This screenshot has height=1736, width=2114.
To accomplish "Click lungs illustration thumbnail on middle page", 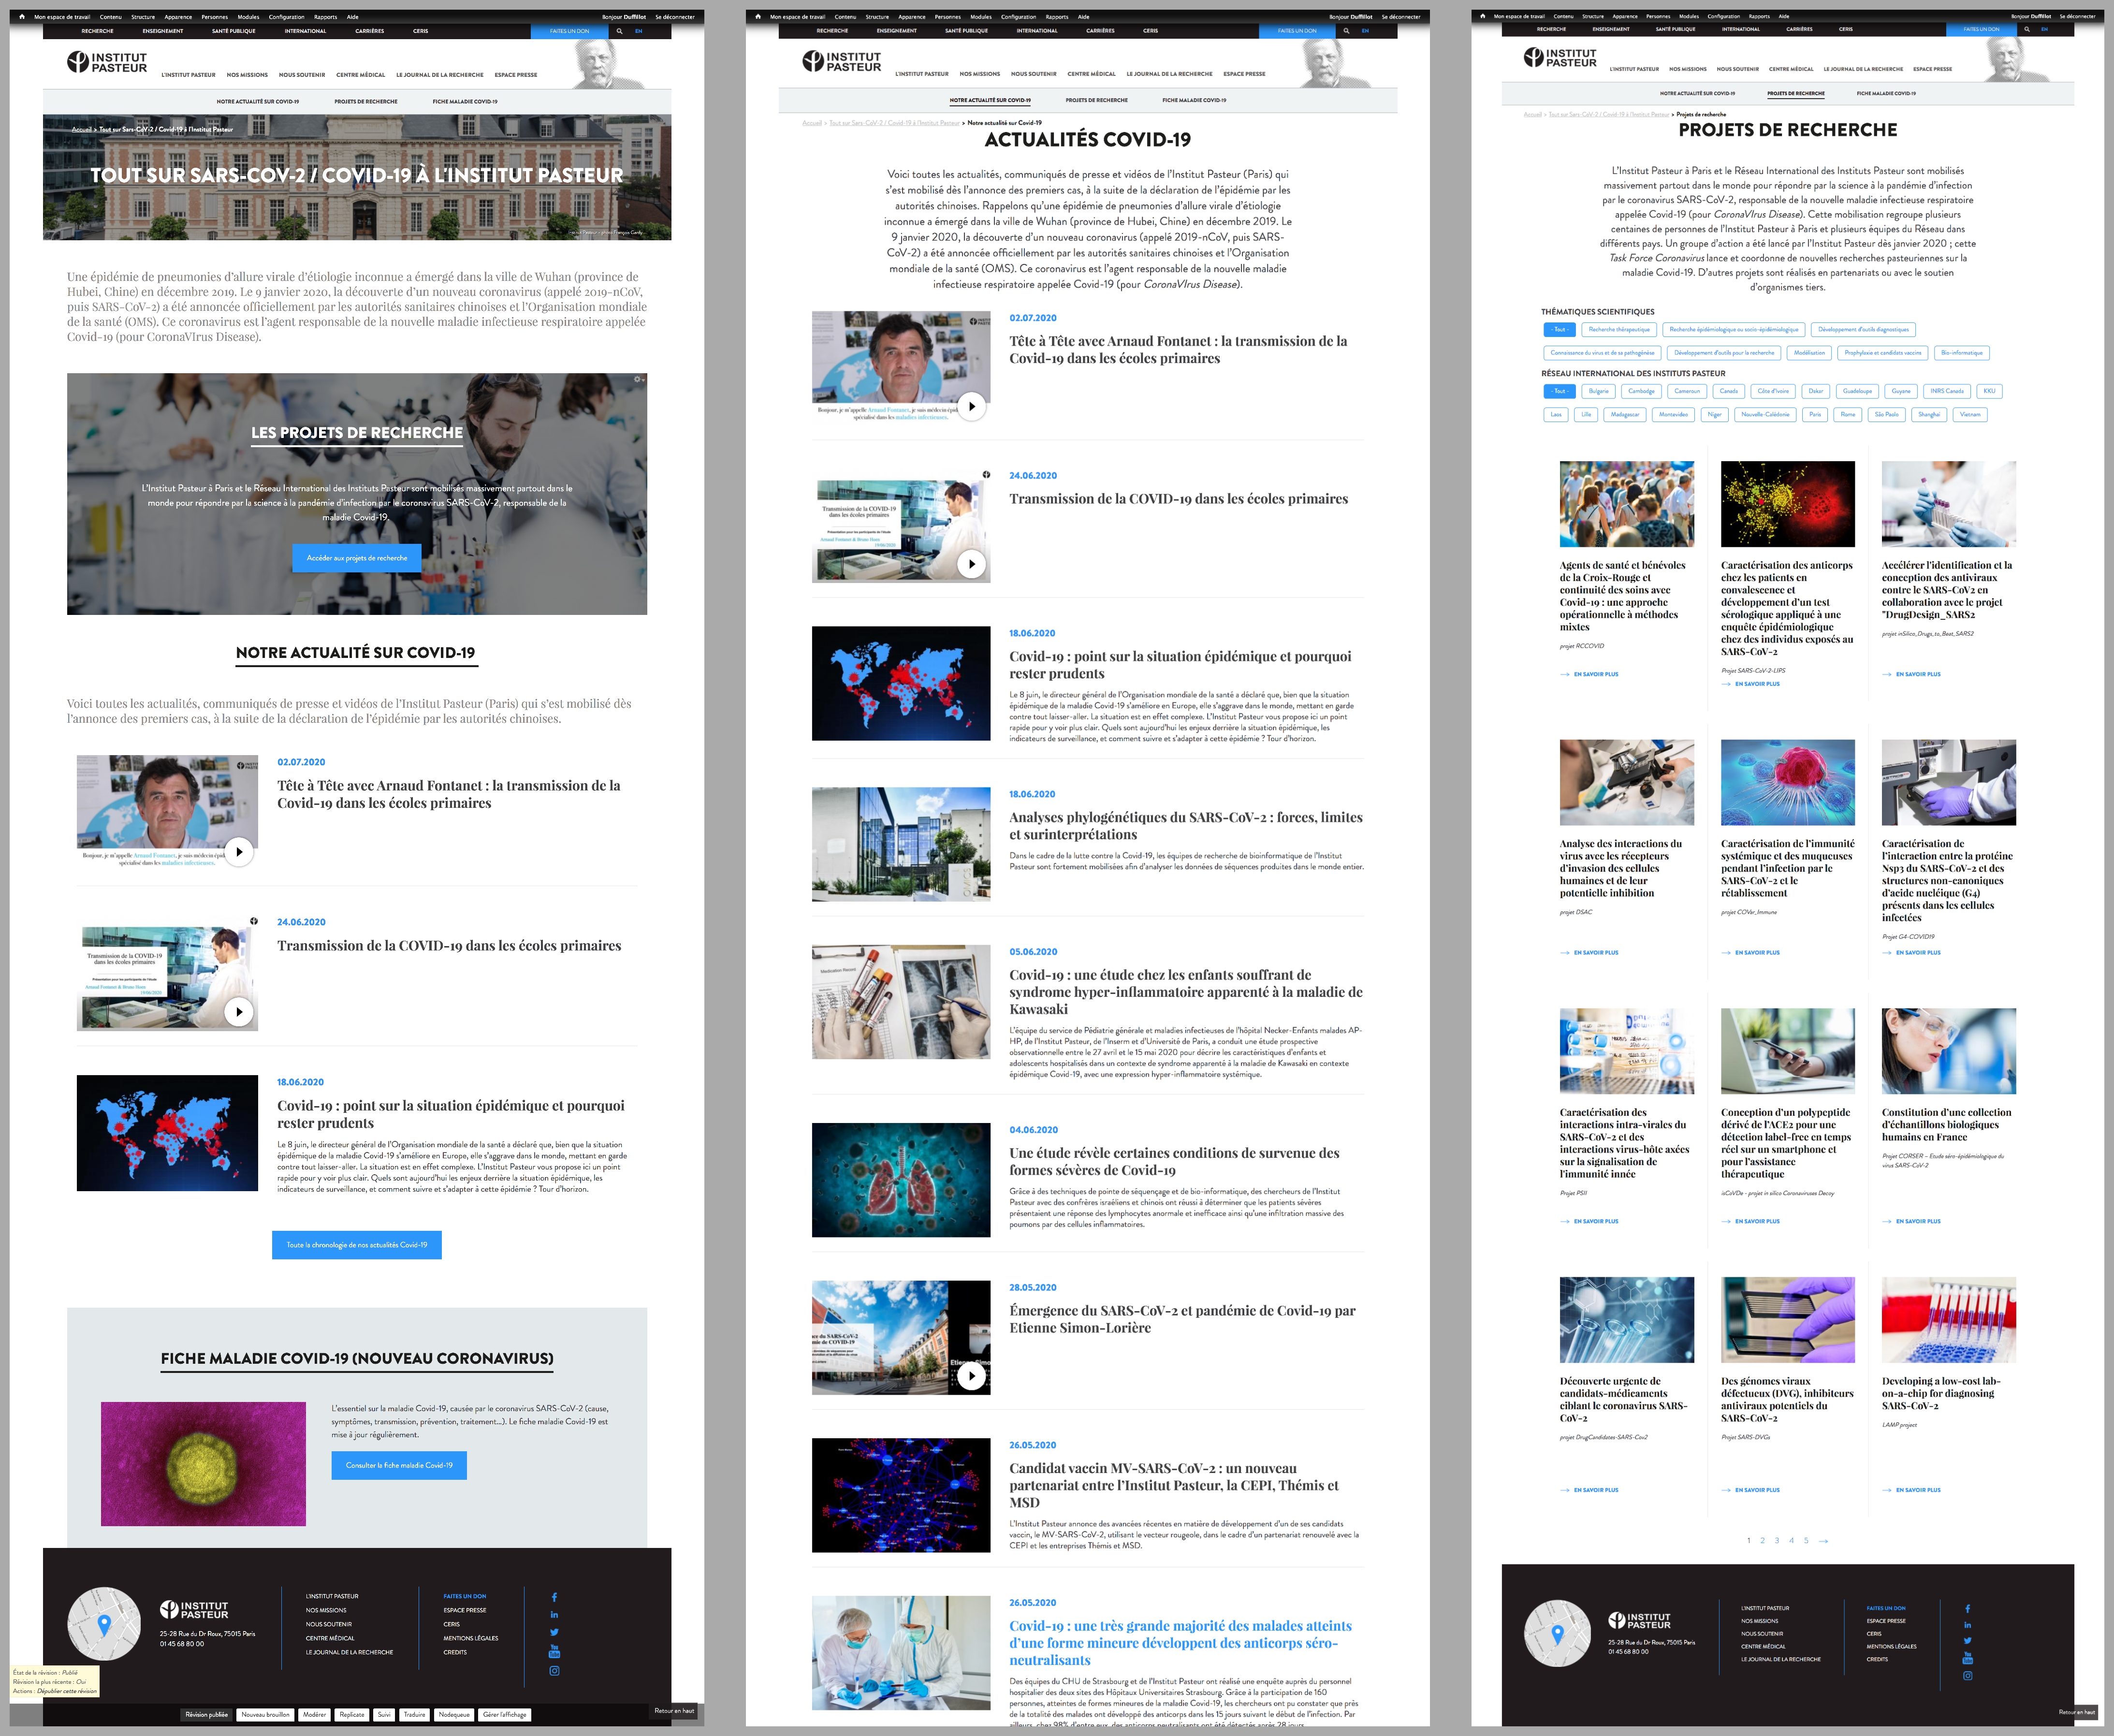I will click(901, 1180).
